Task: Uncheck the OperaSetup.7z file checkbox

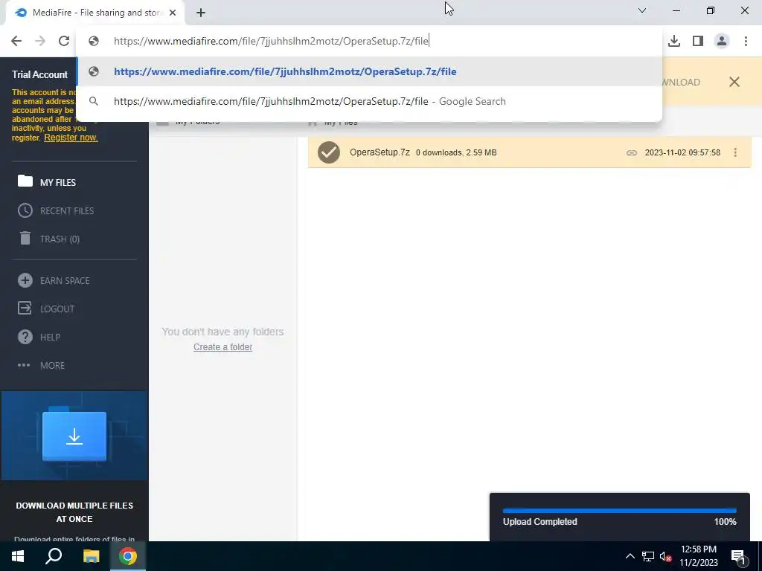Action: (x=329, y=152)
